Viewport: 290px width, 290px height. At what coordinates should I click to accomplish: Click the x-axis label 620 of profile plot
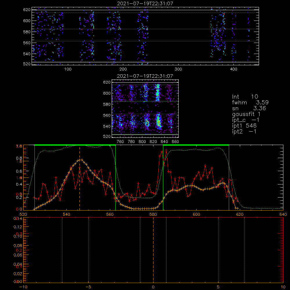[x=240, y=214]
